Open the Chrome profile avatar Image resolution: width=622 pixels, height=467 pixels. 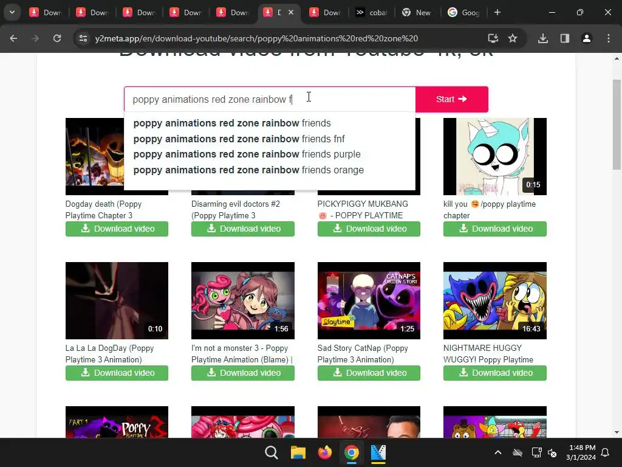(x=587, y=38)
